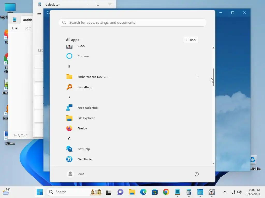Open the Power options button
265x198 pixels.
point(197,174)
